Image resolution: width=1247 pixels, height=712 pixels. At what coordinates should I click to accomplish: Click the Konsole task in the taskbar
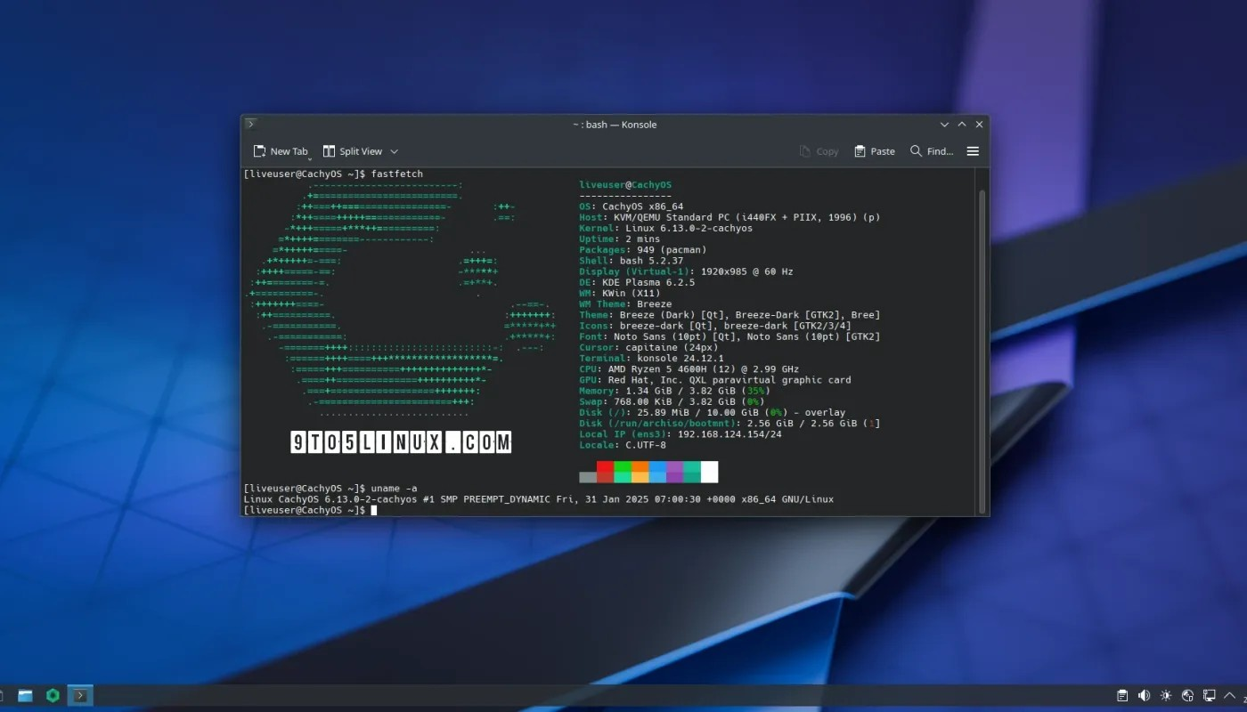(x=79, y=695)
